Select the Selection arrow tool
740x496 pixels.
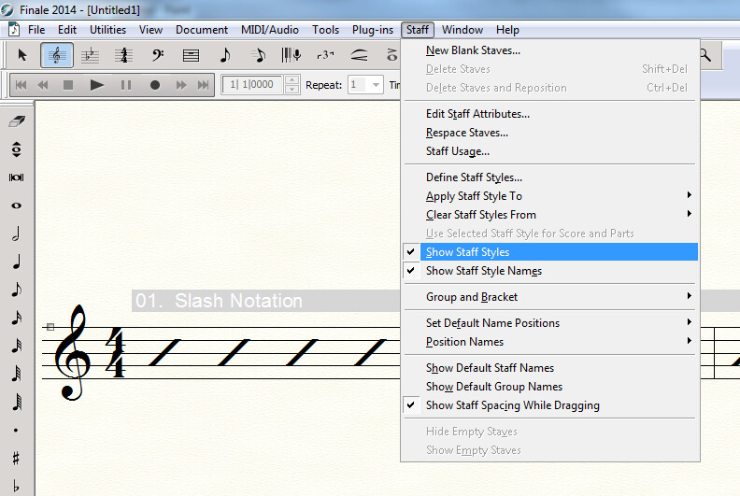click(22, 56)
